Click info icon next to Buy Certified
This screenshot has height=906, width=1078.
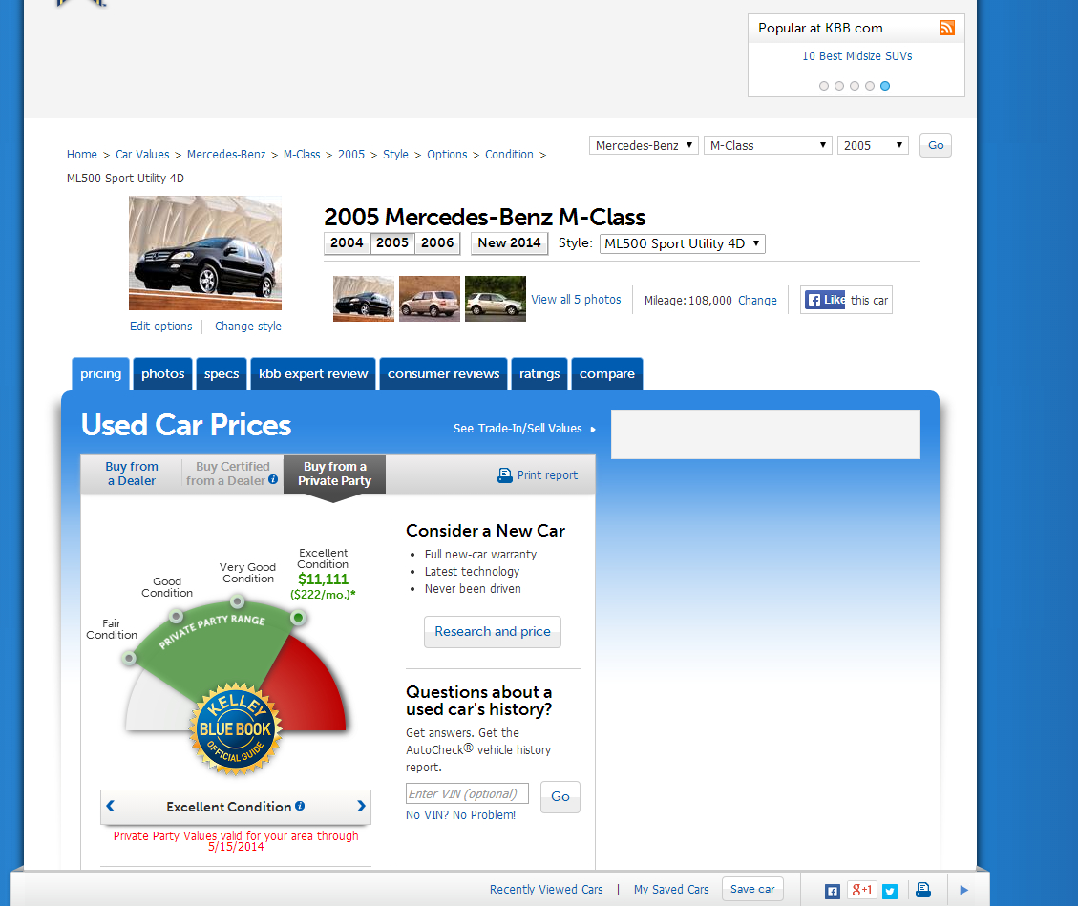[273, 480]
